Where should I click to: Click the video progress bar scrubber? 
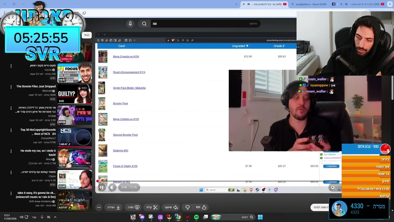98,181
